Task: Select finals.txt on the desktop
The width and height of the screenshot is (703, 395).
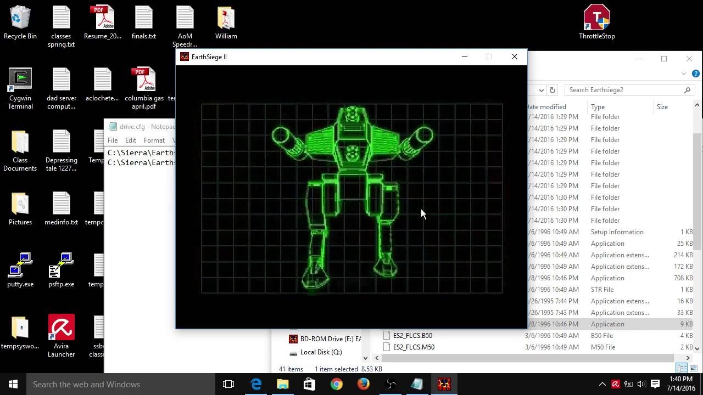Action: tap(144, 22)
